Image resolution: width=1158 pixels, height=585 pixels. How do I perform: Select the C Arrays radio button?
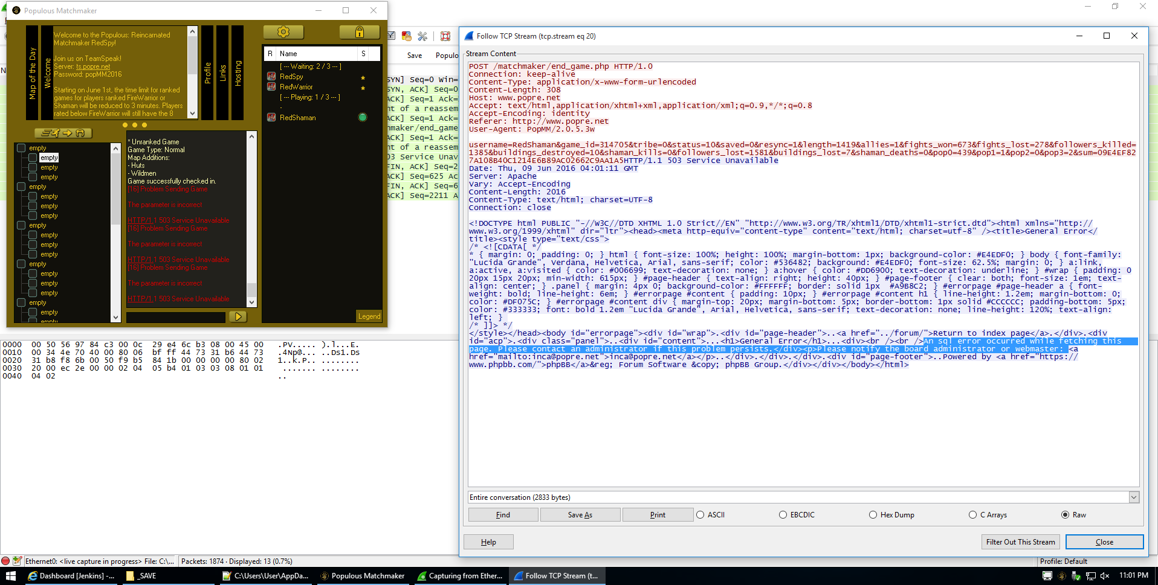pyautogui.click(x=972, y=515)
